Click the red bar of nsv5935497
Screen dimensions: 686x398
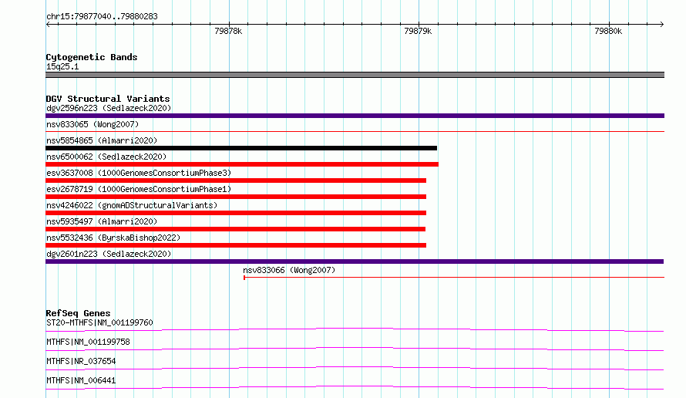[235, 229]
